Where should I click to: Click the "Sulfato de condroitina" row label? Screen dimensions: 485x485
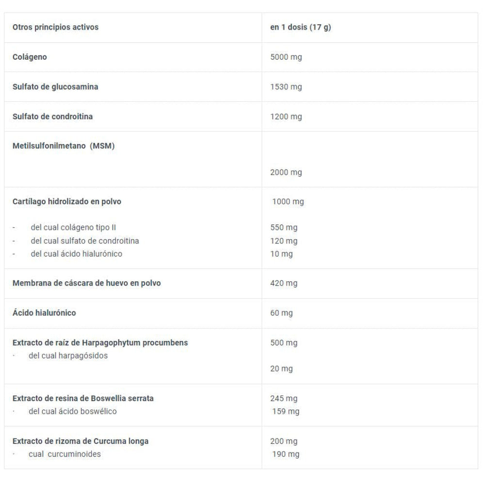52,116
